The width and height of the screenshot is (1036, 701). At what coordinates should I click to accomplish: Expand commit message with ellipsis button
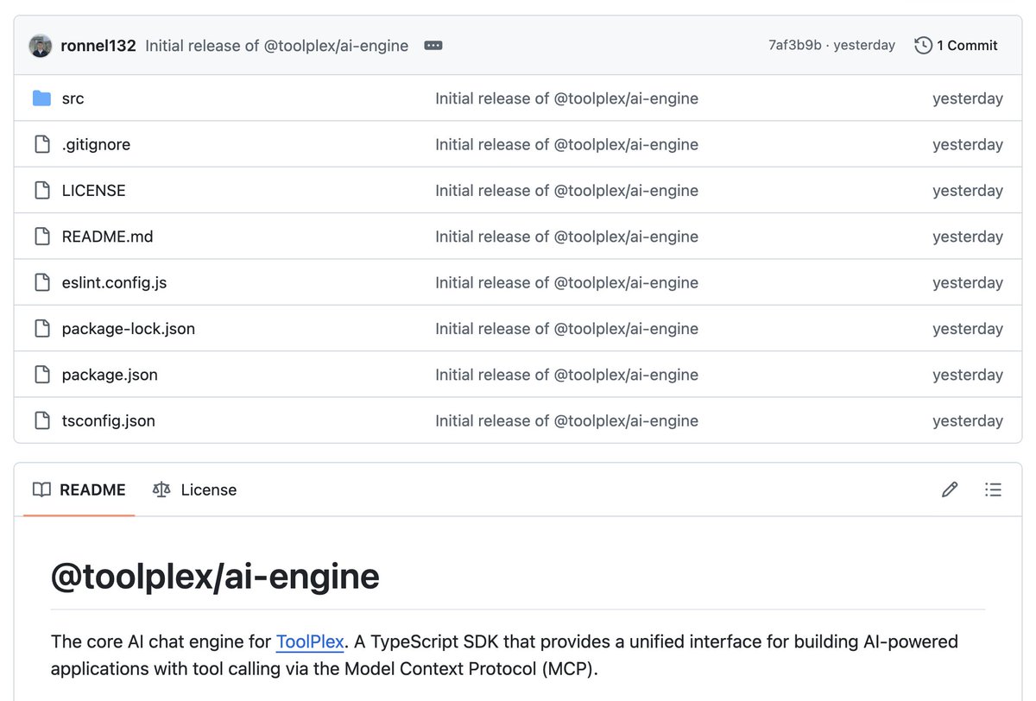[x=433, y=46]
